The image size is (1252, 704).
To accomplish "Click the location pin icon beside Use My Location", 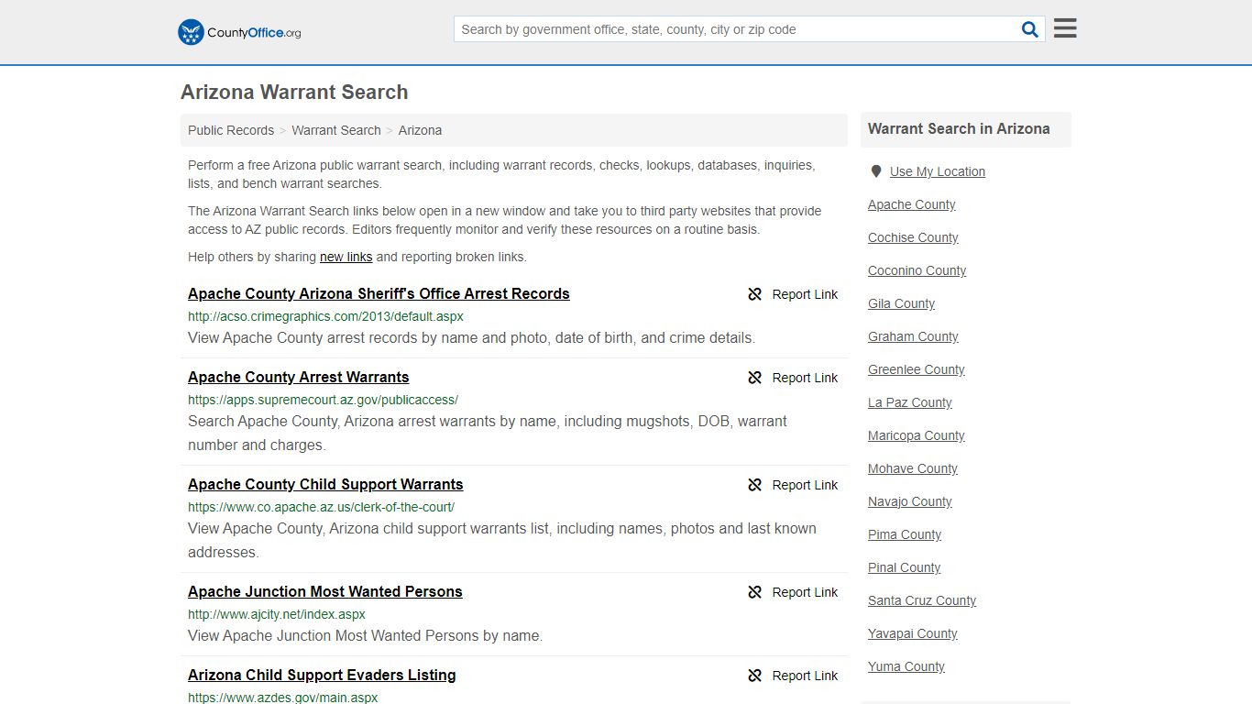I will point(876,171).
